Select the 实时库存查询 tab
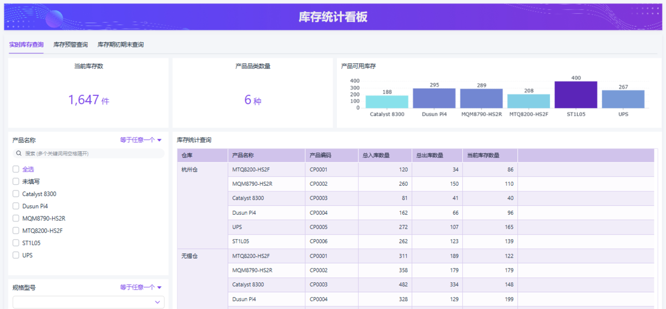This screenshot has height=309, width=666. coord(26,44)
